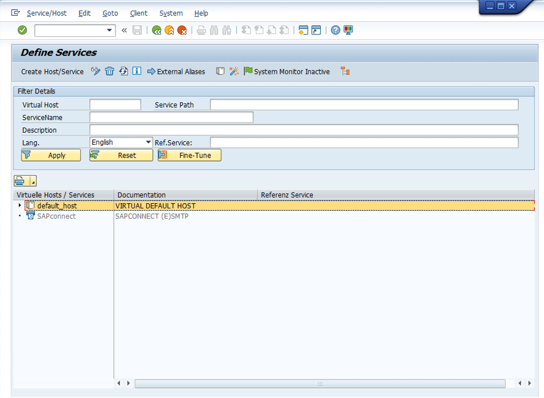Image resolution: width=544 pixels, height=398 pixels.
Task: Click the document icon after External Aliases
Action: point(220,71)
